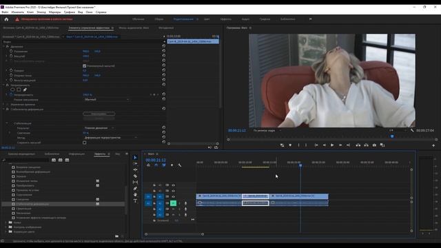
Task: Open the Файл menu
Action: point(5,12)
